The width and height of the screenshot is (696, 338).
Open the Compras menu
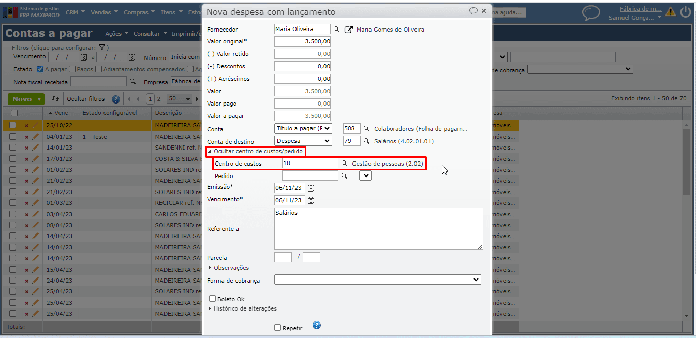click(x=139, y=12)
